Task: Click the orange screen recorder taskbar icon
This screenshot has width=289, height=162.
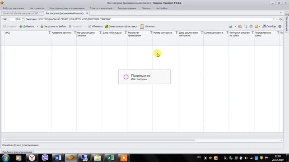Action: pos(123,158)
